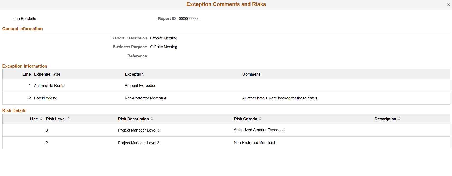The height and width of the screenshot is (176, 452).
Task: Click the name John Bendetto
Action: point(24,18)
